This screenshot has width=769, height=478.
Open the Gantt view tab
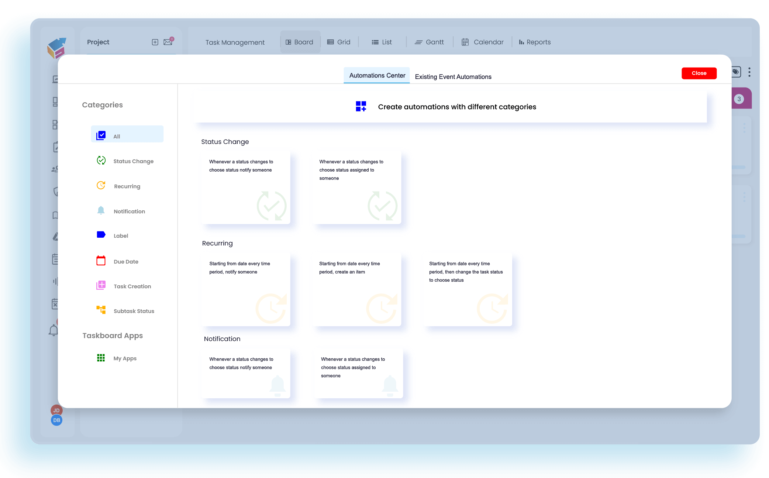coord(430,42)
